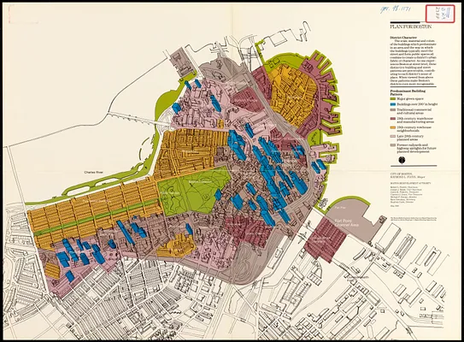Click the "Charles River" map label
Screen dimensions: 464x342
(x=93, y=172)
